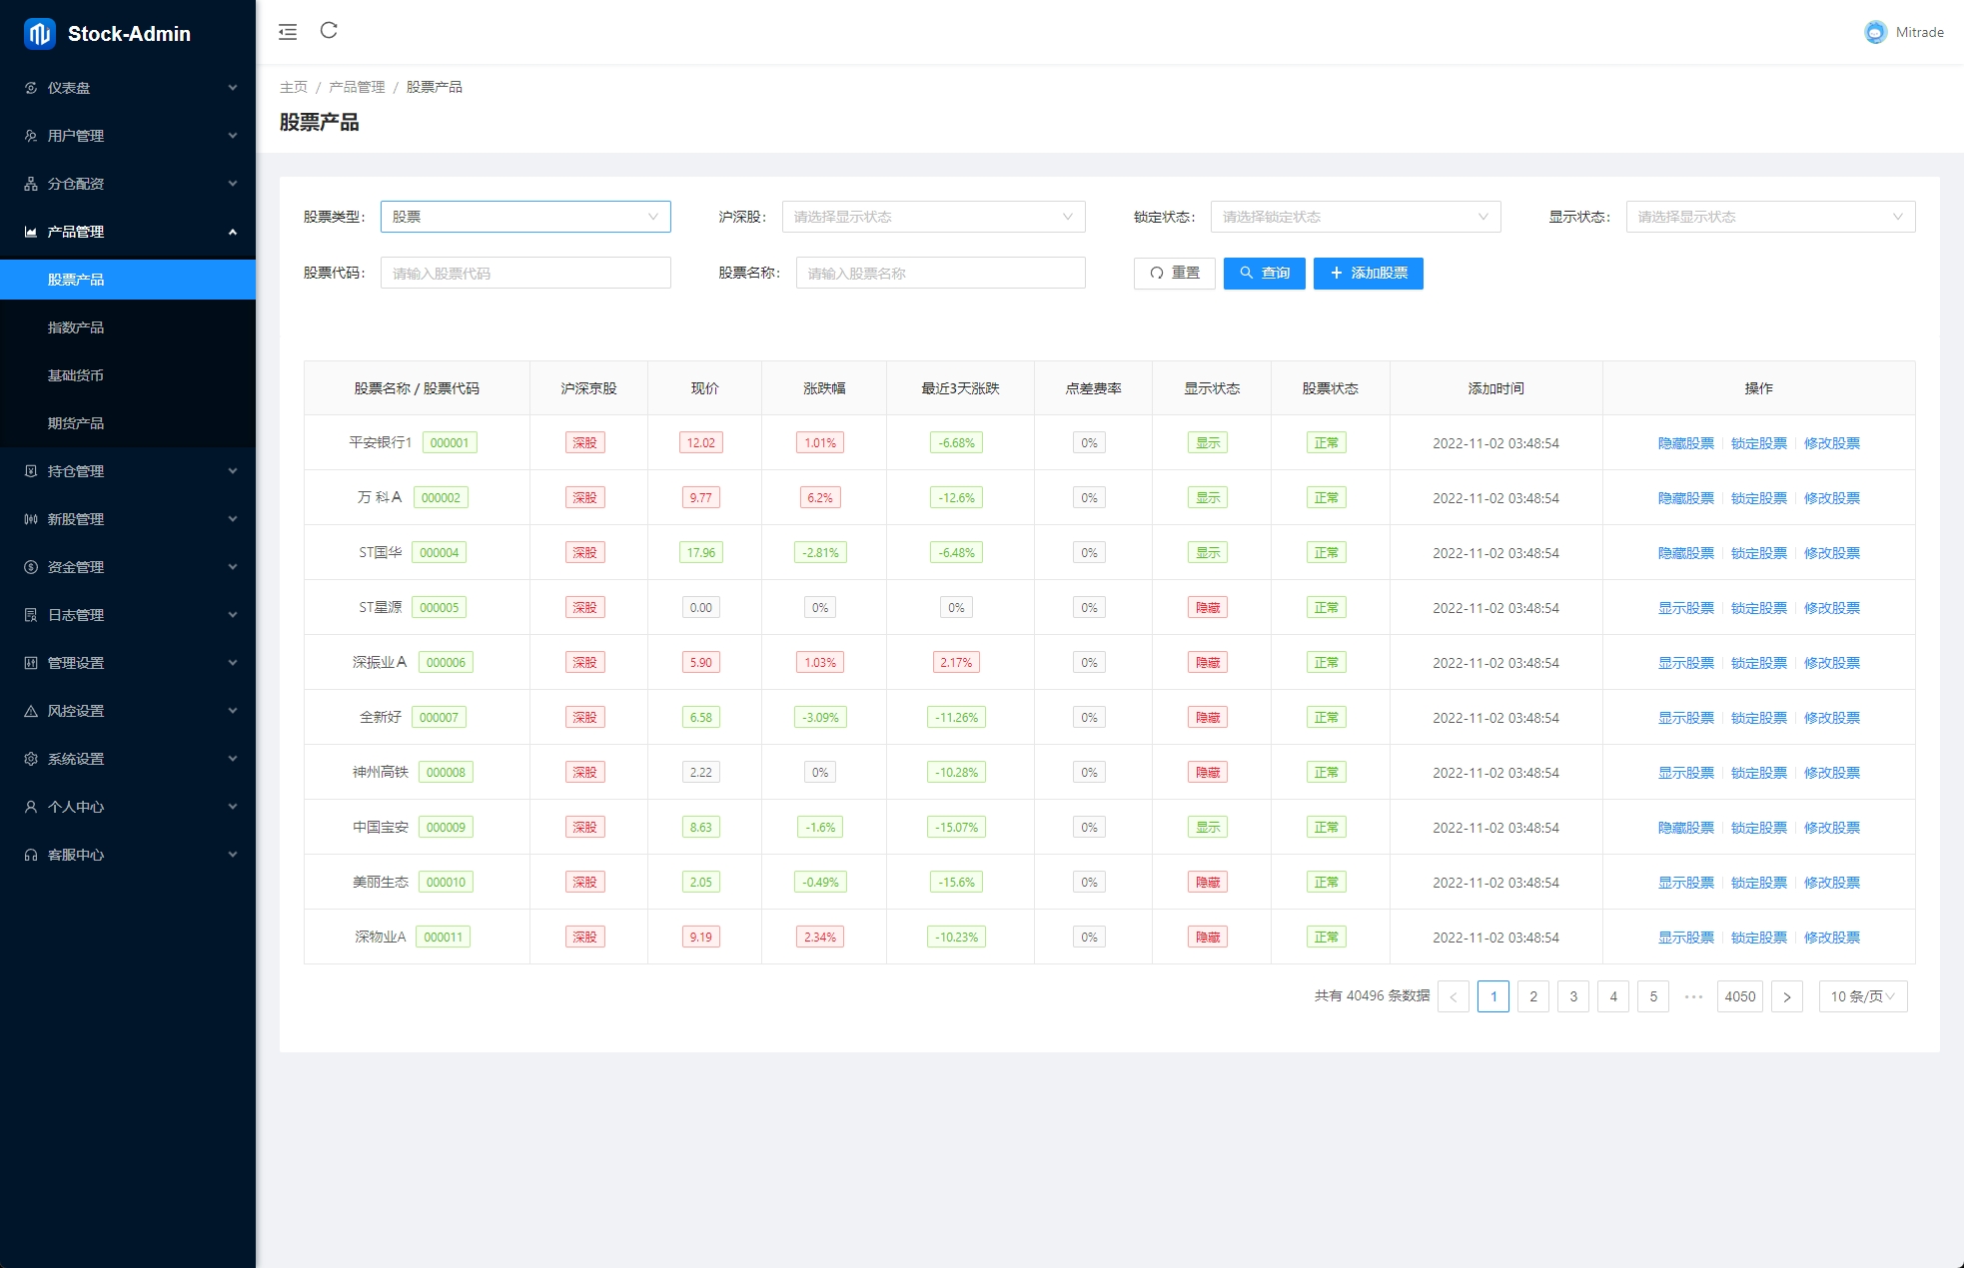Open the 股票类型 dropdown
Image resolution: width=1964 pixels, height=1268 pixels.
524,217
